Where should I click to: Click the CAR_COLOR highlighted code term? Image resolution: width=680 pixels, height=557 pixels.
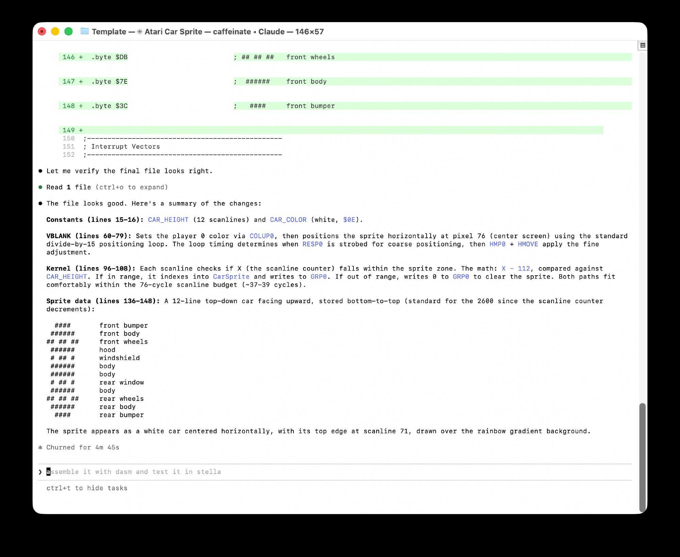click(288, 220)
